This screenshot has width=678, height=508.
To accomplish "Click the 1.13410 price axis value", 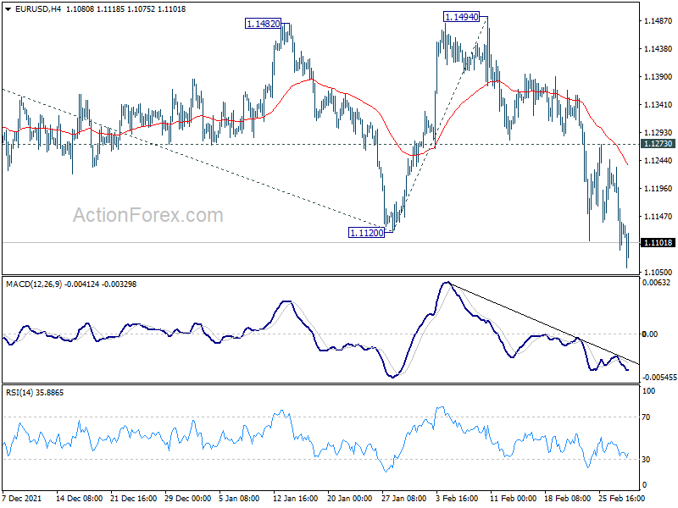I will 658,104.
